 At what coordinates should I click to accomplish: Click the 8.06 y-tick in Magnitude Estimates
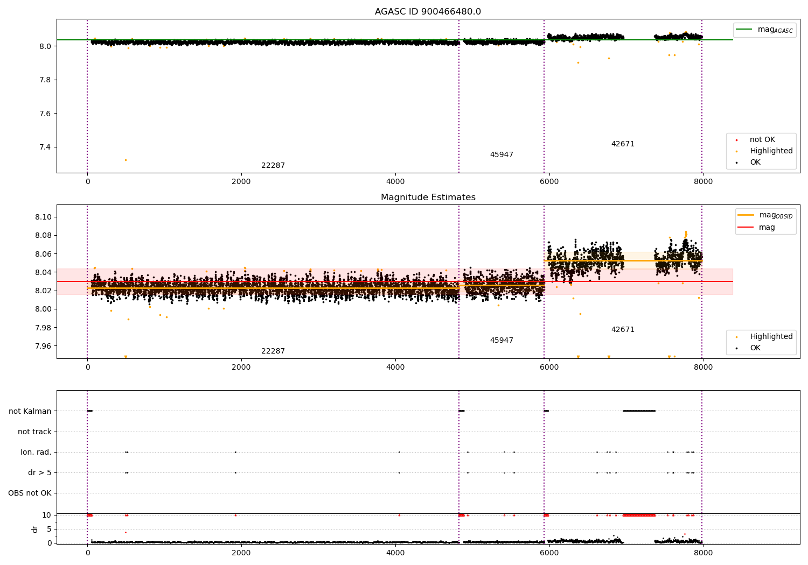43,254
